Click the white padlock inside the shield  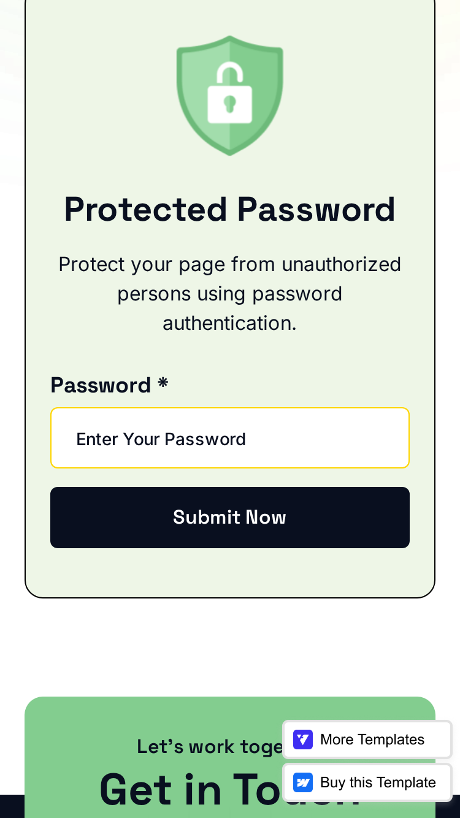[230, 93]
